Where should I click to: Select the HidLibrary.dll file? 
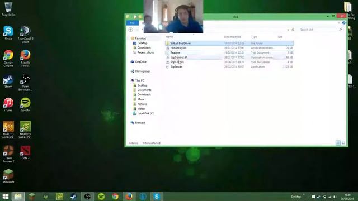[x=229, y=48]
